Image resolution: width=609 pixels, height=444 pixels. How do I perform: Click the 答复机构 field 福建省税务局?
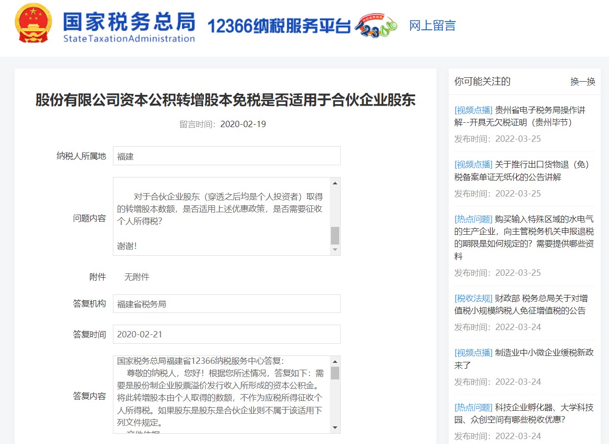[x=227, y=304]
